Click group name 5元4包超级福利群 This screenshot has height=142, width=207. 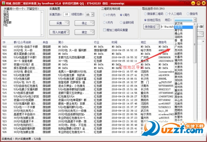pos(24,128)
